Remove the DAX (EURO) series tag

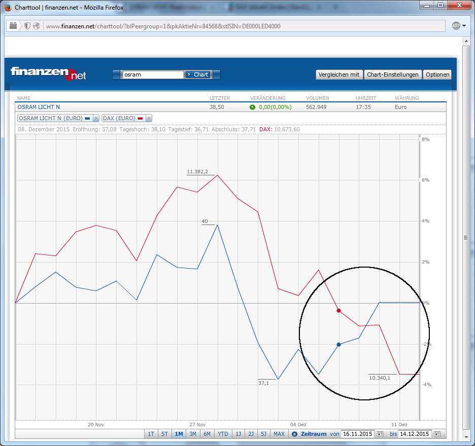[x=149, y=118]
